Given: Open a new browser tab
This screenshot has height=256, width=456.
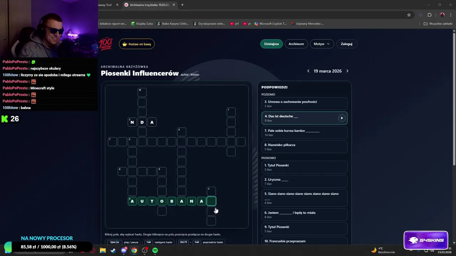Looking at the screenshot, I should (x=182, y=5).
